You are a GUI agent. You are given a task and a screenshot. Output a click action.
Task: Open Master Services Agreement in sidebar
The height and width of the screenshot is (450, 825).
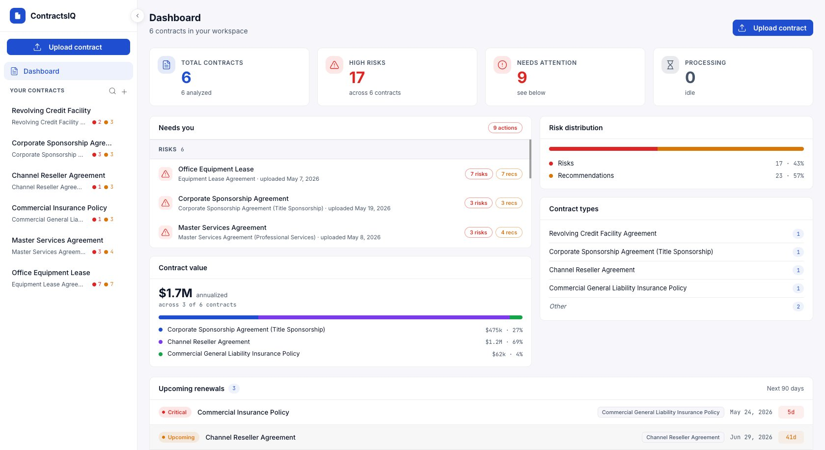click(x=68, y=246)
